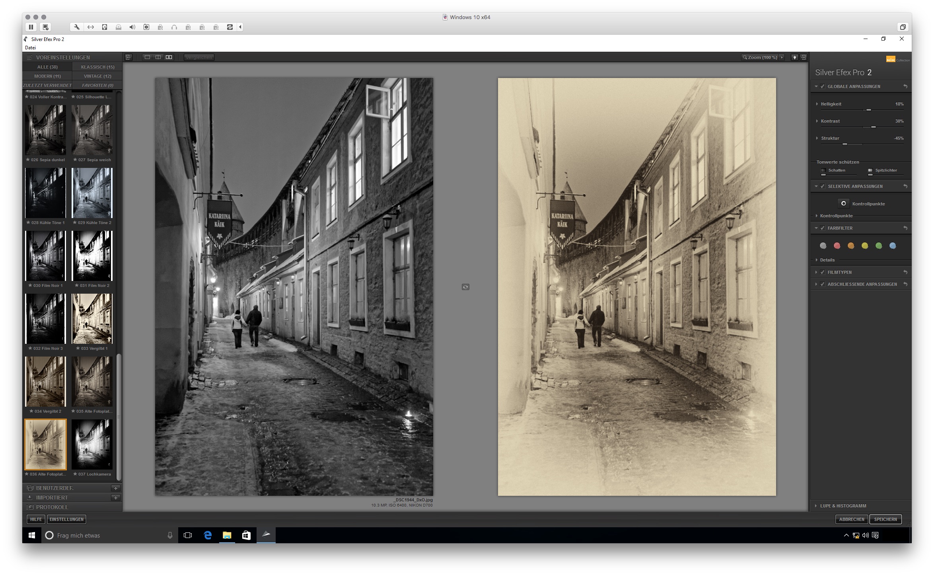Open the VMware snapshot icon

click(x=46, y=27)
